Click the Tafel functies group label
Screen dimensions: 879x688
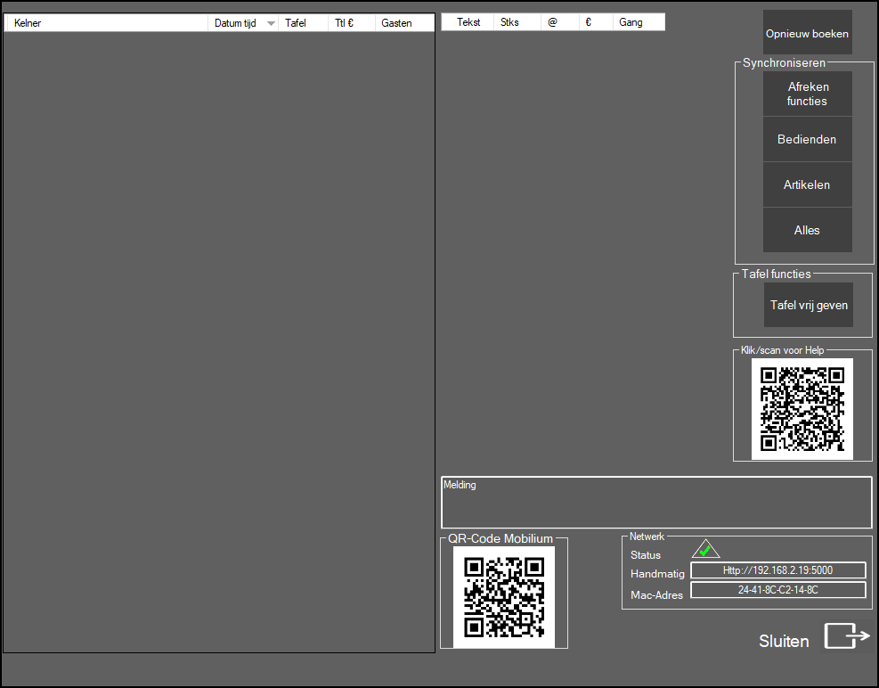(777, 274)
